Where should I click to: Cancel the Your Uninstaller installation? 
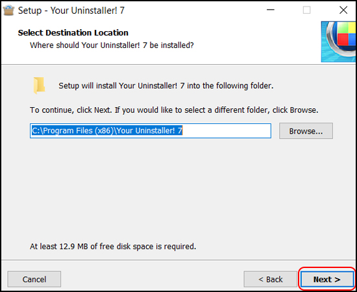[34, 279]
